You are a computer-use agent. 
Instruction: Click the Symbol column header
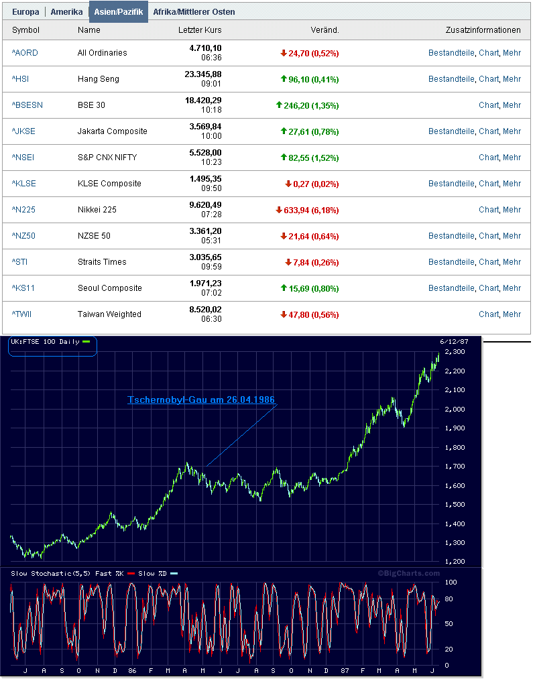(25, 30)
